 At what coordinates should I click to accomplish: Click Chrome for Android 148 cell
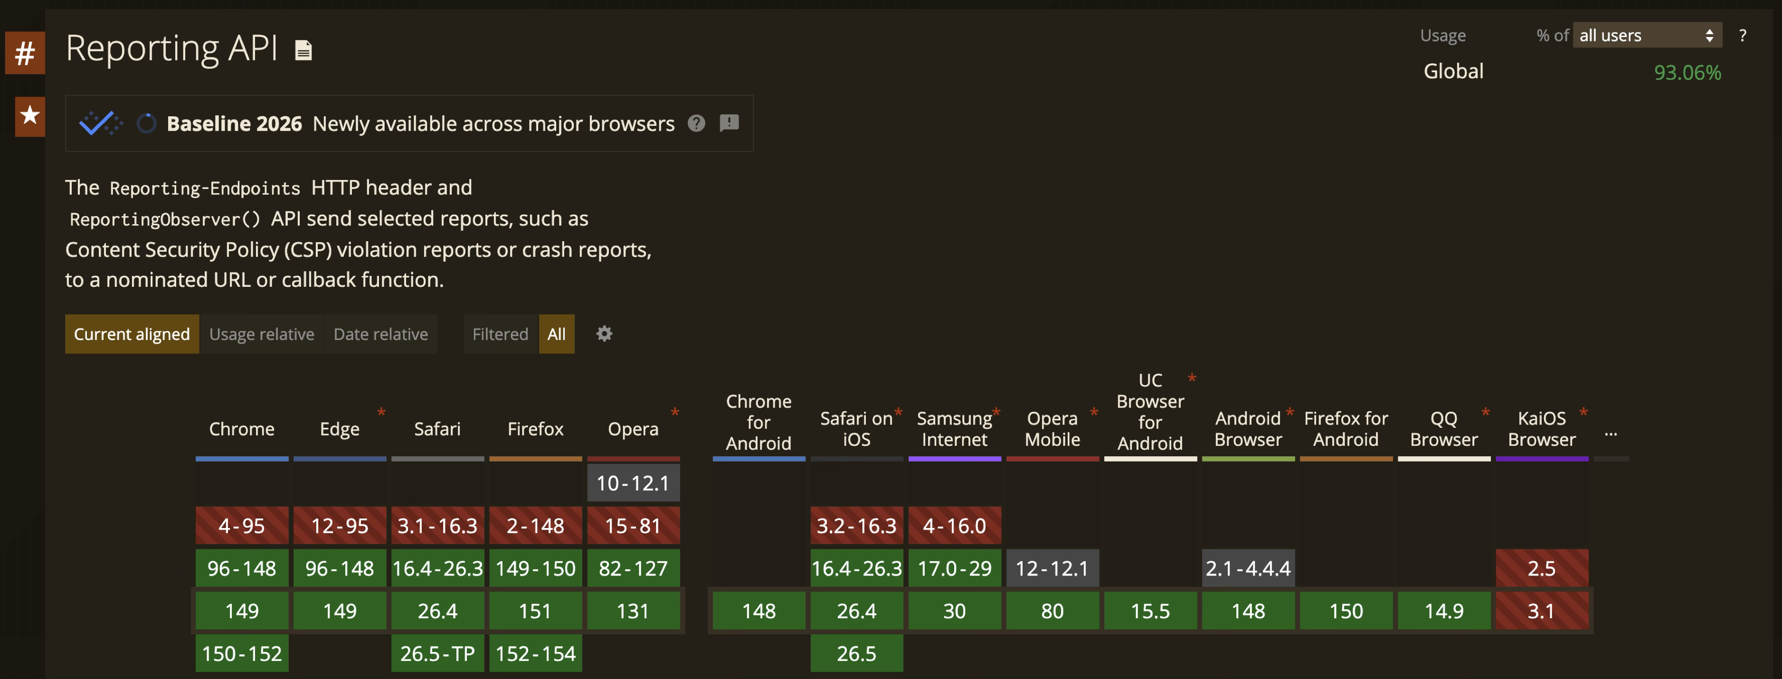[x=759, y=611]
